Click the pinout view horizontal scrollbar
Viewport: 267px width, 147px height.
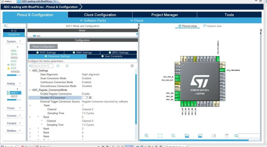(194, 140)
